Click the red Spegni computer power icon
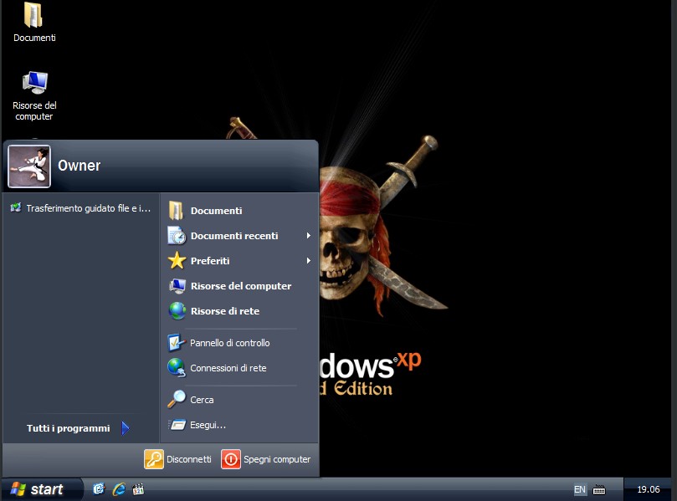This screenshot has width=677, height=501. 231,459
